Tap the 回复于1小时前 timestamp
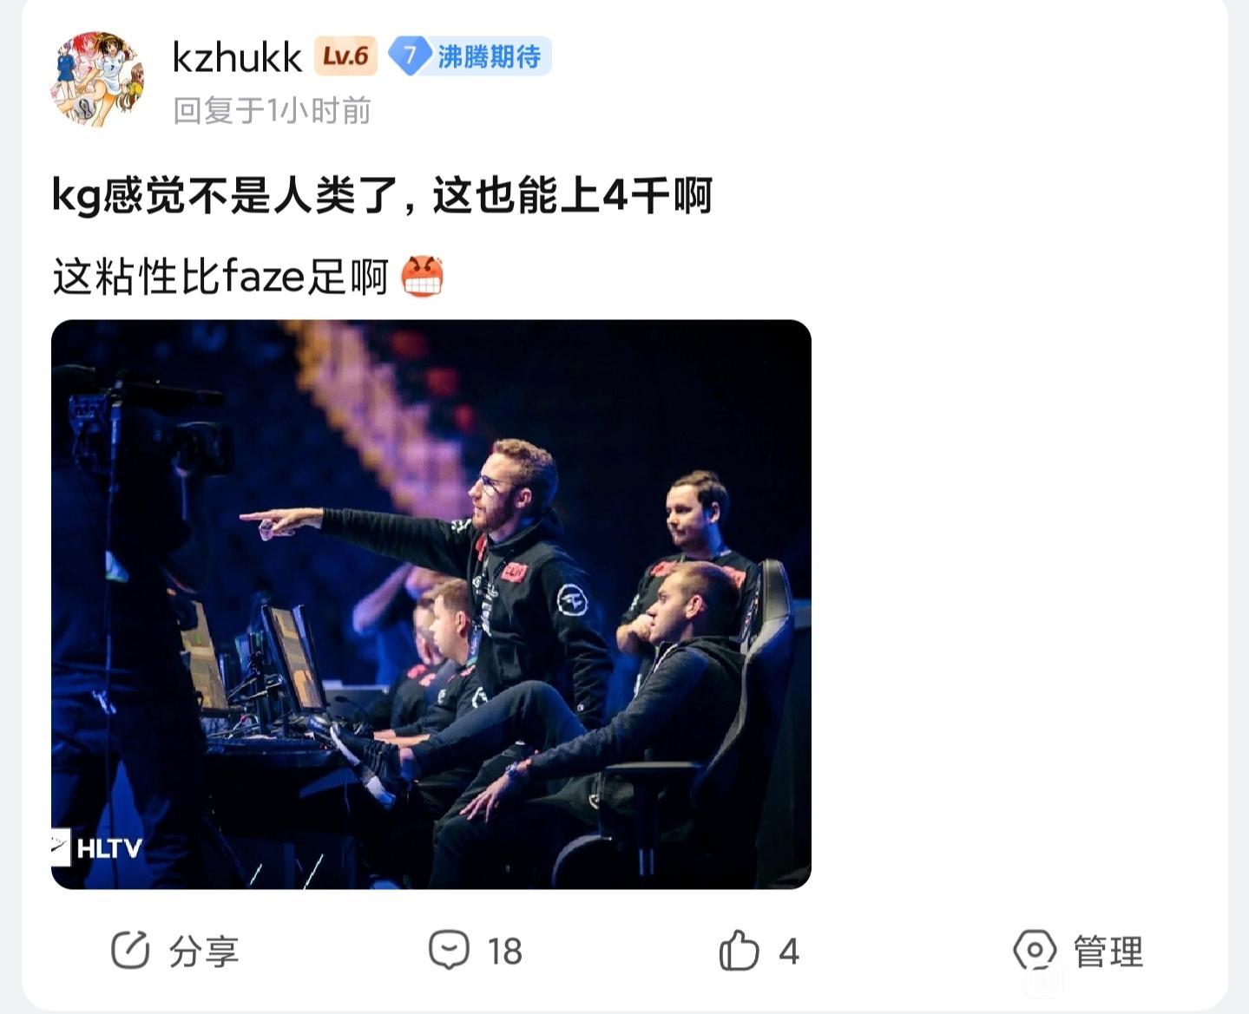Viewport: 1249px width, 1014px height. pos(272,110)
